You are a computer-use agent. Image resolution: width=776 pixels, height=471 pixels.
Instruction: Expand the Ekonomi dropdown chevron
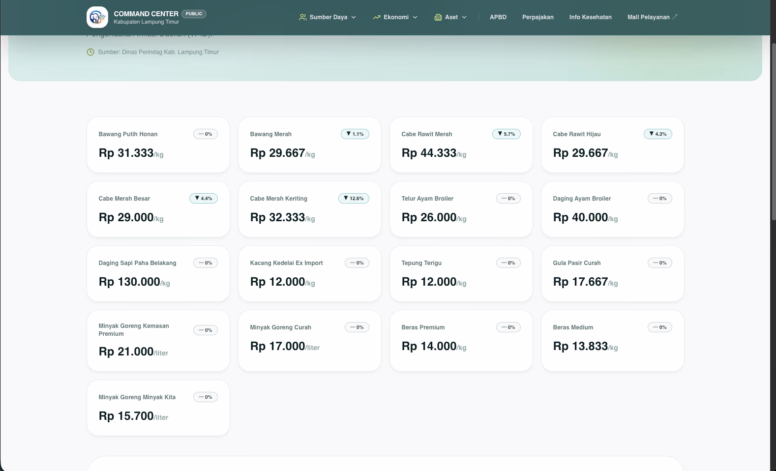(415, 17)
